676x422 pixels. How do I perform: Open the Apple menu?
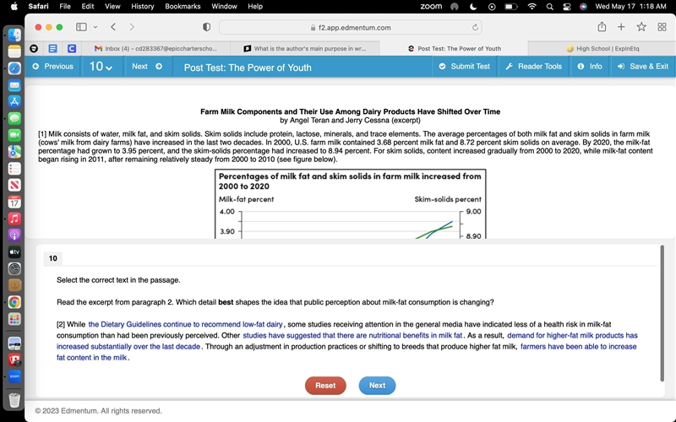point(14,7)
